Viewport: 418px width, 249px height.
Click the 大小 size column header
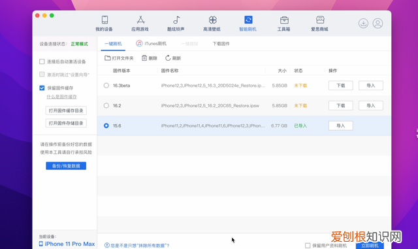282,71
